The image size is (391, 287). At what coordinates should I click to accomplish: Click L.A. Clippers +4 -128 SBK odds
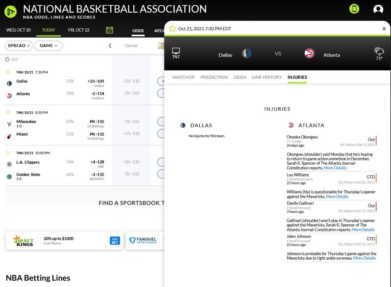(97, 164)
